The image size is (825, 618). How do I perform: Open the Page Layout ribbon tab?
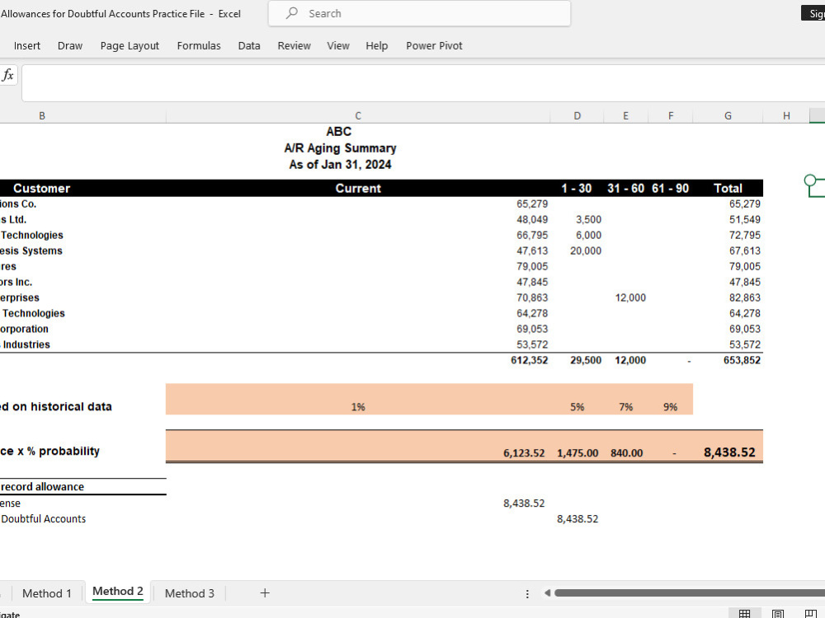pyautogui.click(x=130, y=45)
